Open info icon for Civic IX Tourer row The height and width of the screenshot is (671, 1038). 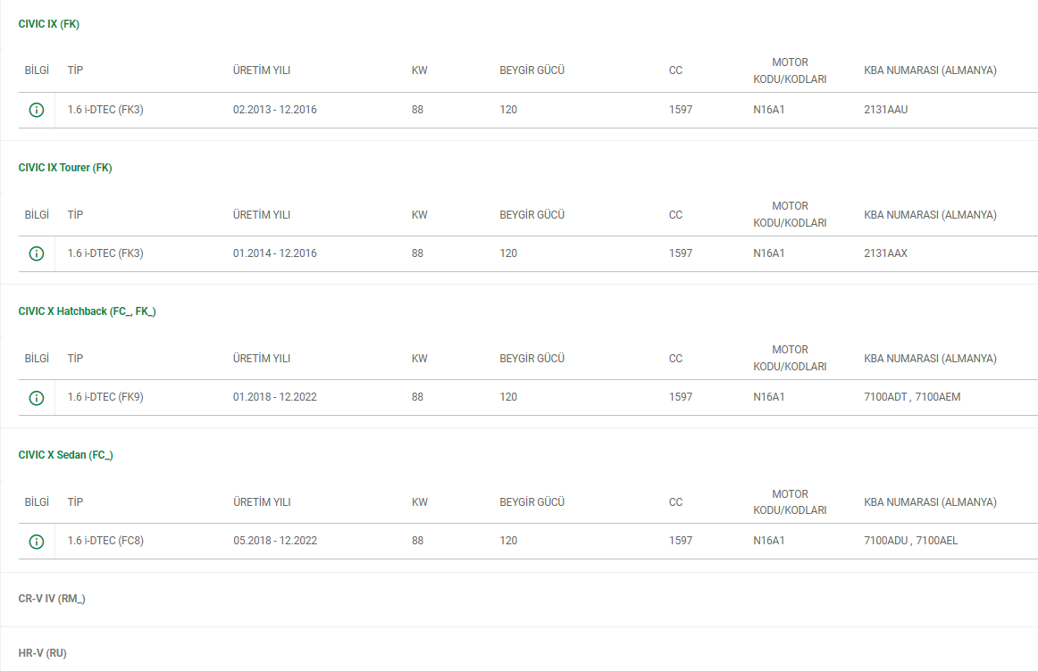(x=37, y=254)
